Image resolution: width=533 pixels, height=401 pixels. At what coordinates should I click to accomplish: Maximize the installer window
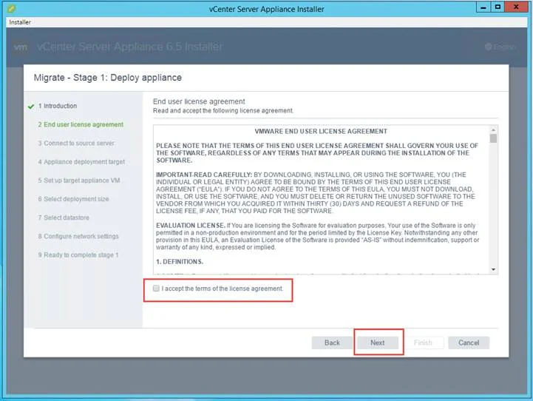pos(498,7)
